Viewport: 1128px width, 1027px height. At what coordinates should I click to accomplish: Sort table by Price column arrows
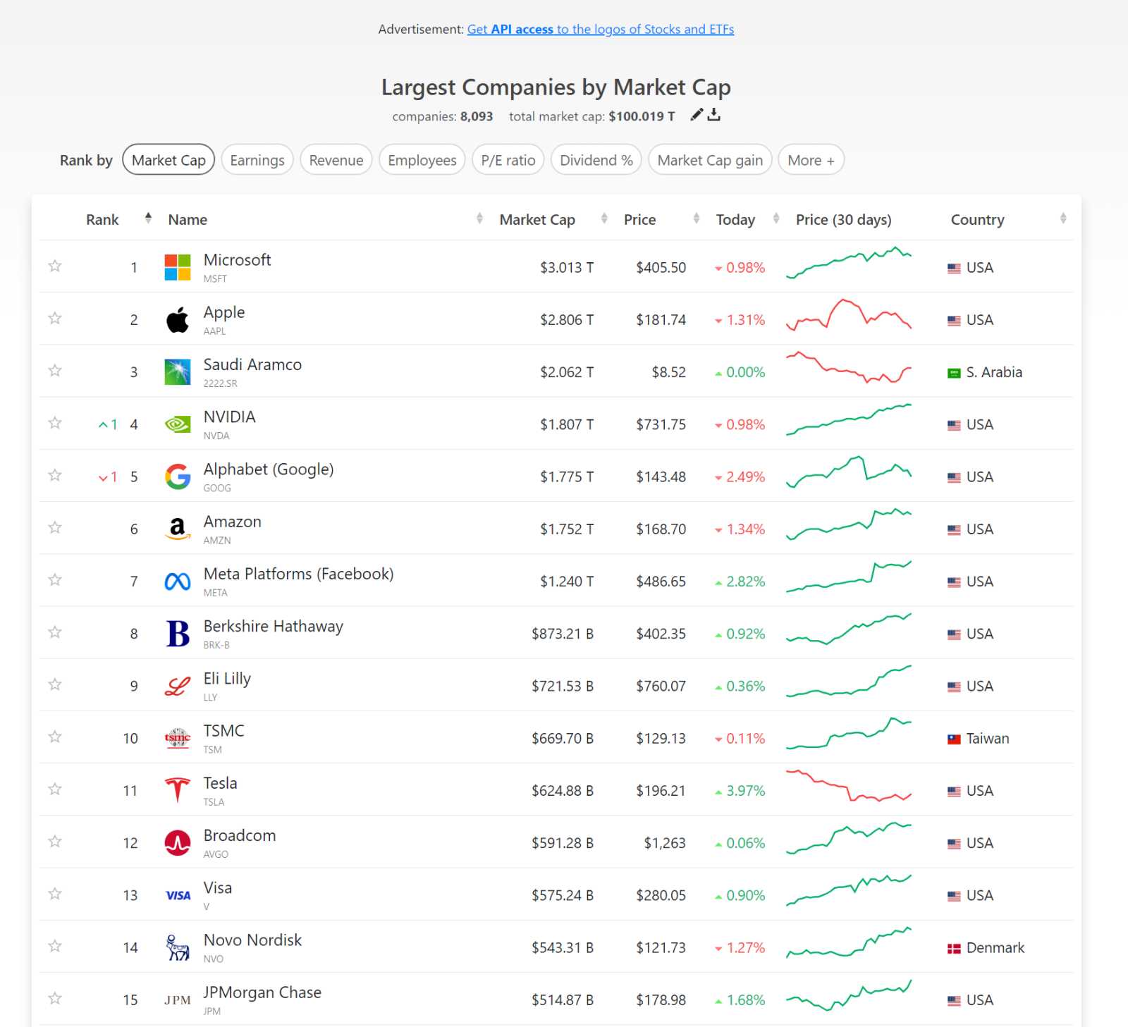click(697, 218)
